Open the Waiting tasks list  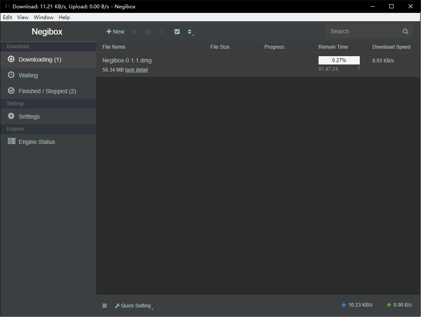tap(48, 75)
